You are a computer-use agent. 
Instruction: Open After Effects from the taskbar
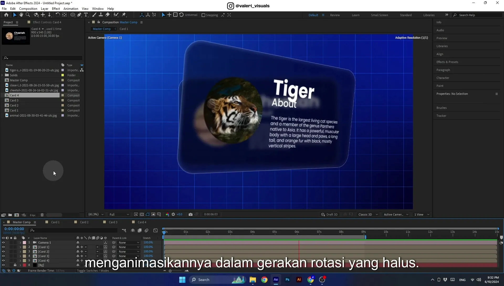tap(276, 280)
